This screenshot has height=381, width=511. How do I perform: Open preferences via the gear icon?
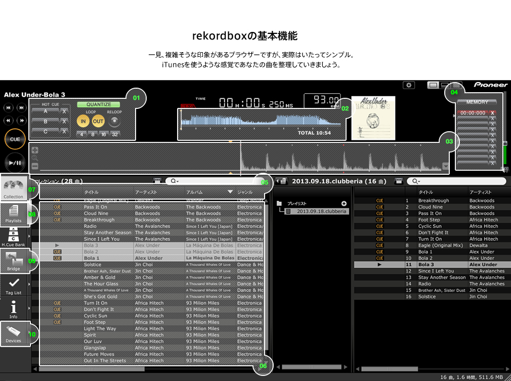click(x=409, y=85)
